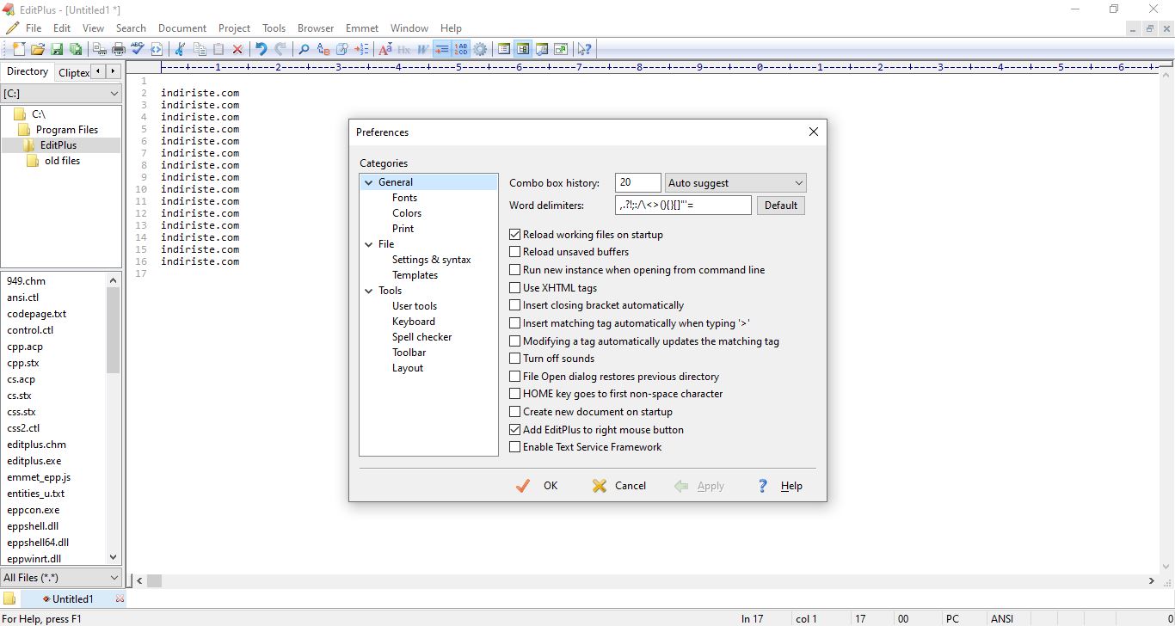Click the Redo arrow icon

point(280,49)
